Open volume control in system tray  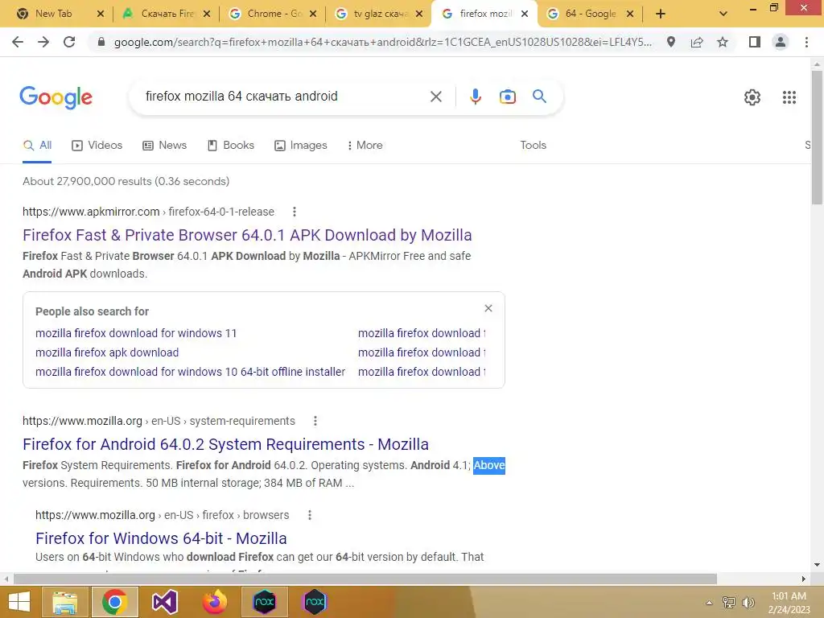click(x=748, y=603)
